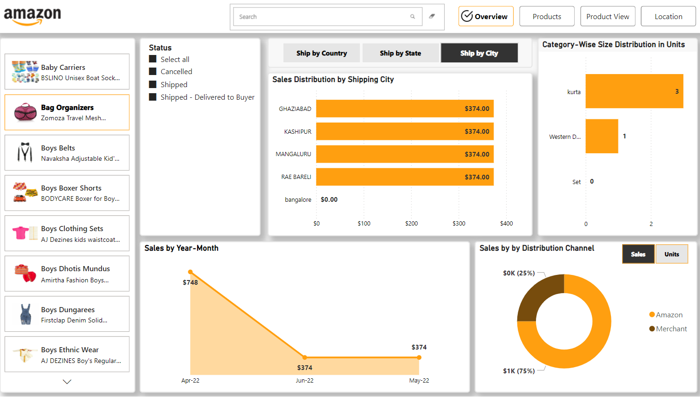Click the KASHIPUR sales bar

[x=405, y=131]
